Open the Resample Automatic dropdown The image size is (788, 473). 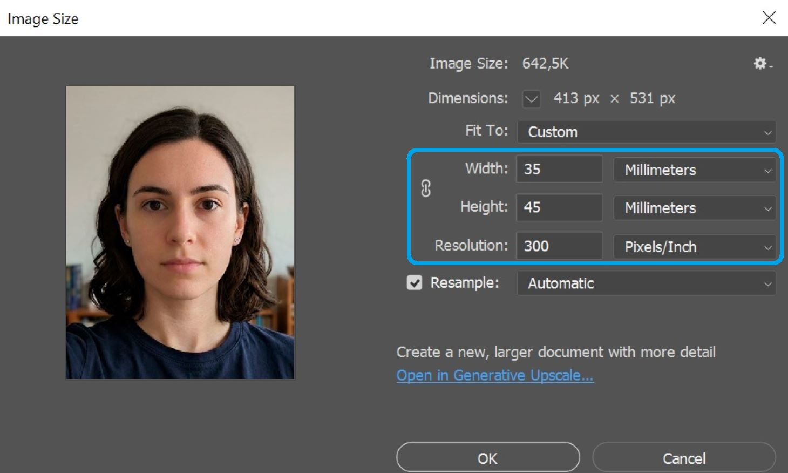tap(646, 283)
